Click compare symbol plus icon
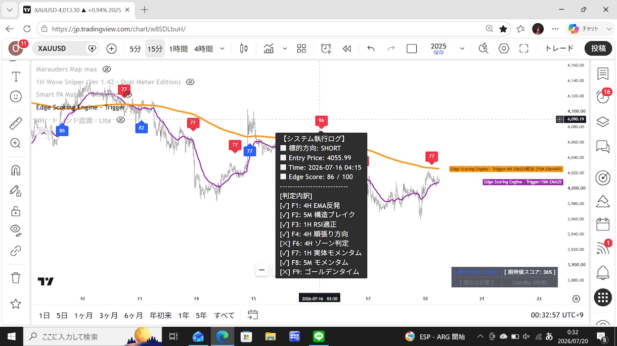Viewport: 617px width, 346px height. click(x=112, y=49)
